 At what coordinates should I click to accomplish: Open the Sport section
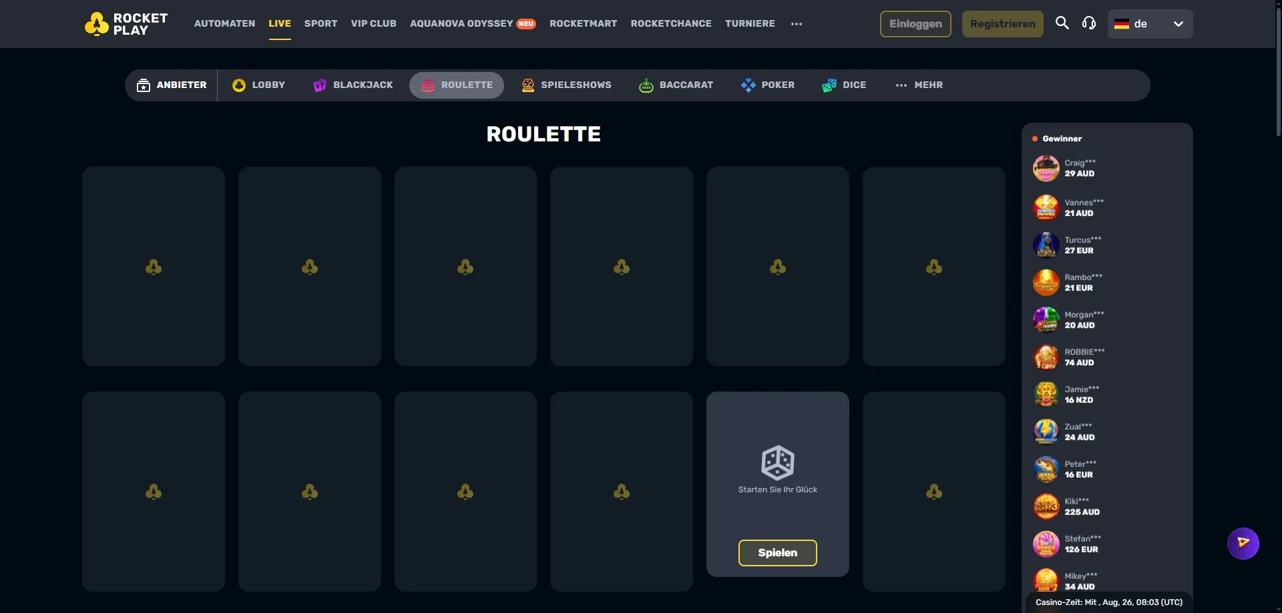click(320, 23)
